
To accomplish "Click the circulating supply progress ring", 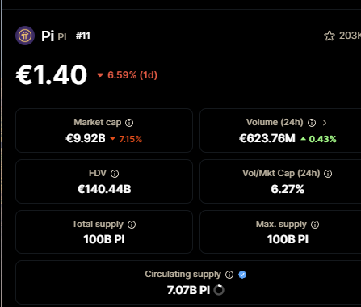I will [219, 290].
